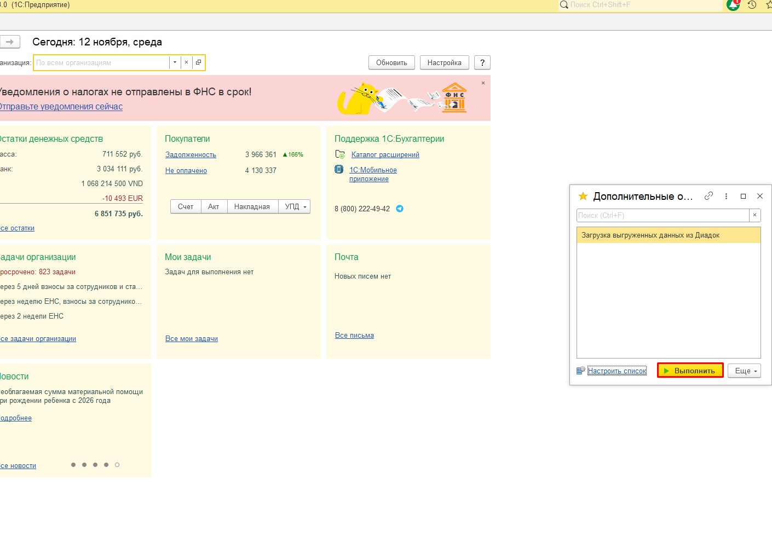
Task: Open the Не оплачено link
Action: coord(186,171)
